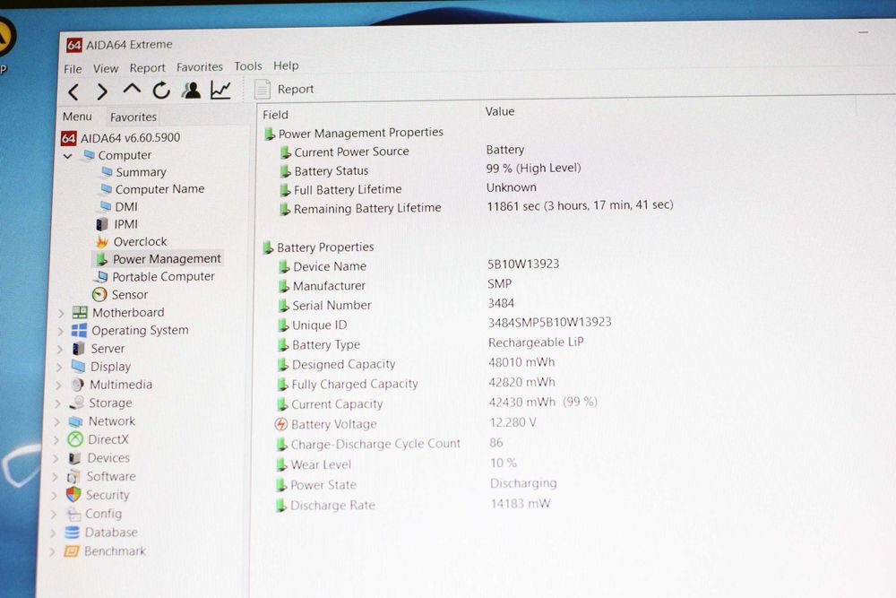The height and width of the screenshot is (598, 896).
Task: Click the AIDA64 Extreme title bar logo
Action: (74, 45)
